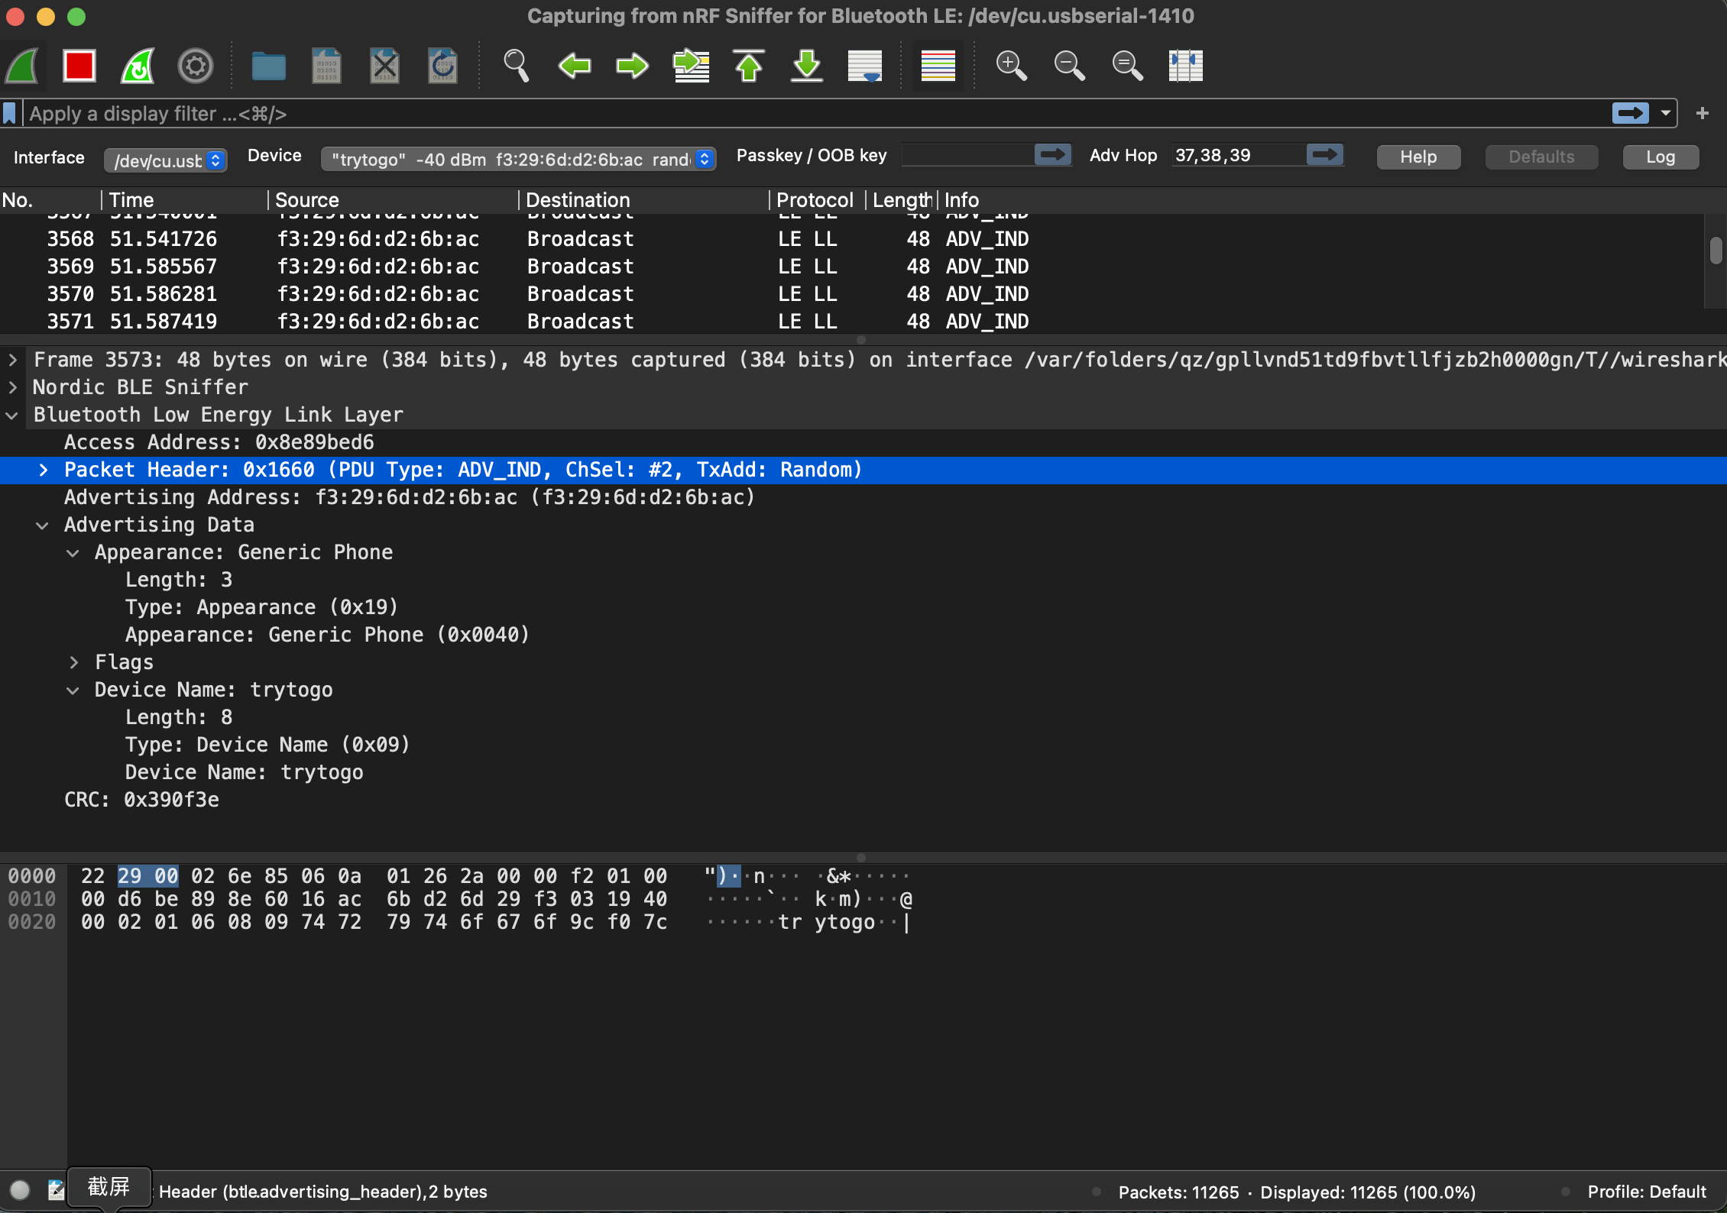The height and width of the screenshot is (1213, 1727).
Task: Collapse Appearance: Generic Phone node
Action: click(x=73, y=552)
